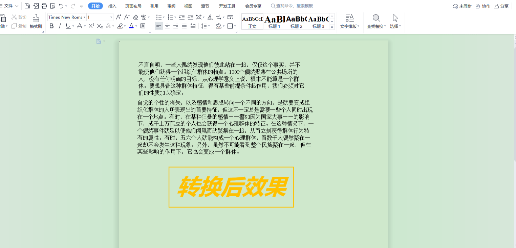Increase font size with A+ icon

tap(119, 17)
